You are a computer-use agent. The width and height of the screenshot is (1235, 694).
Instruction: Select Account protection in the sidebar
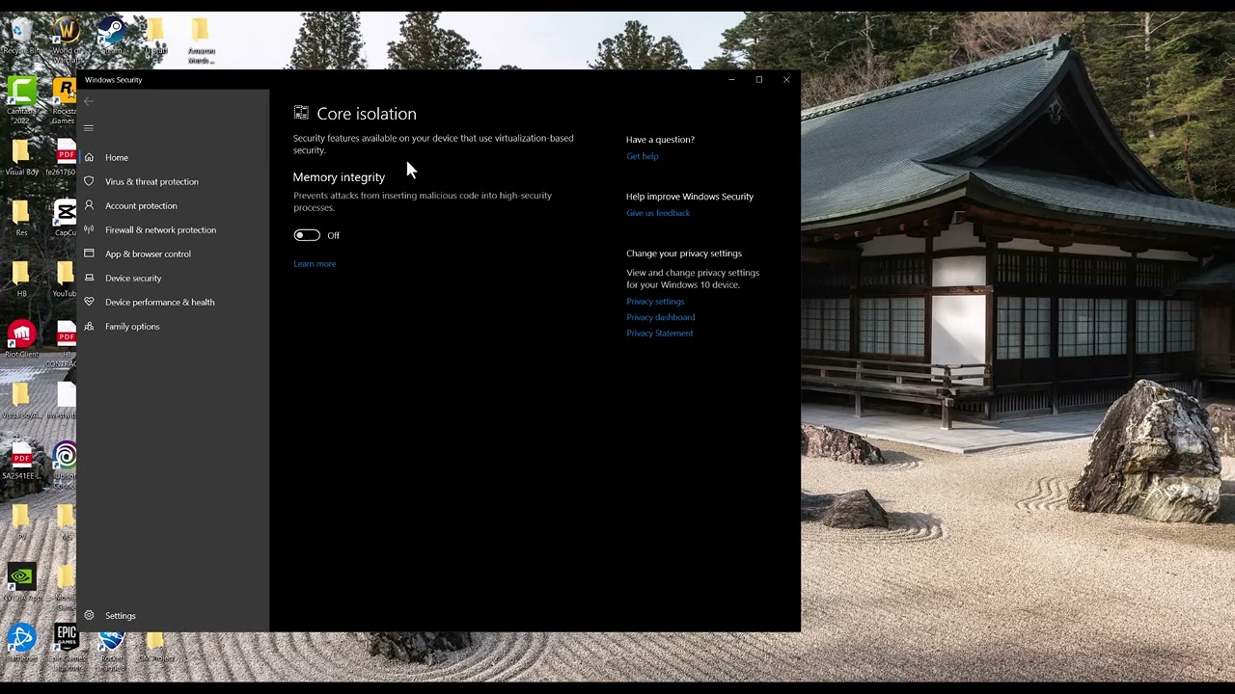(x=141, y=205)
